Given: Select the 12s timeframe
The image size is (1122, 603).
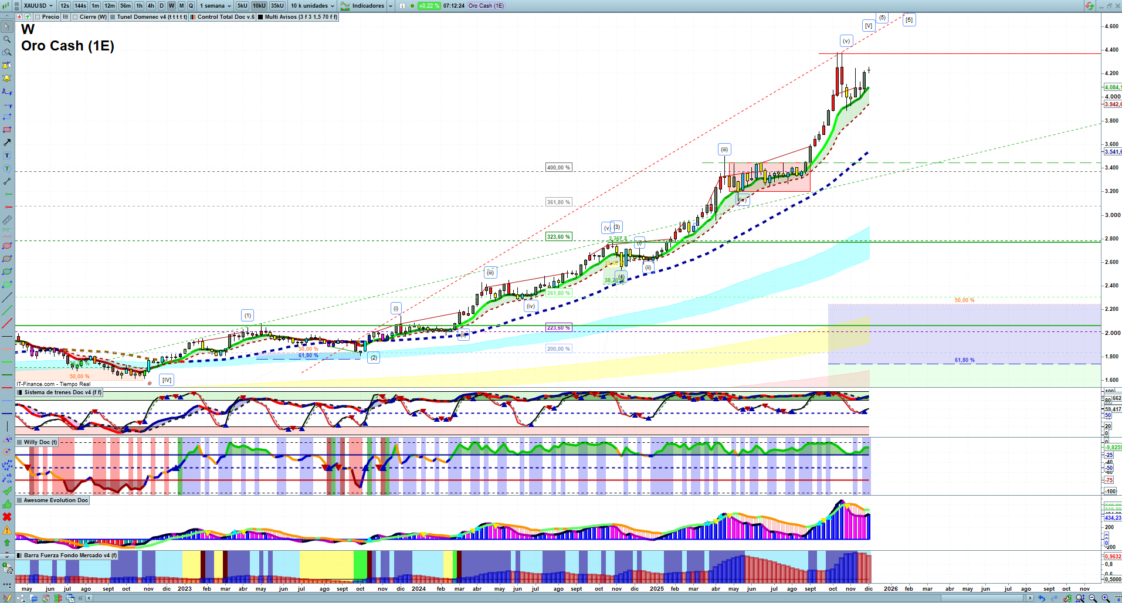Looking at the screenshot, I should [65, 6].
